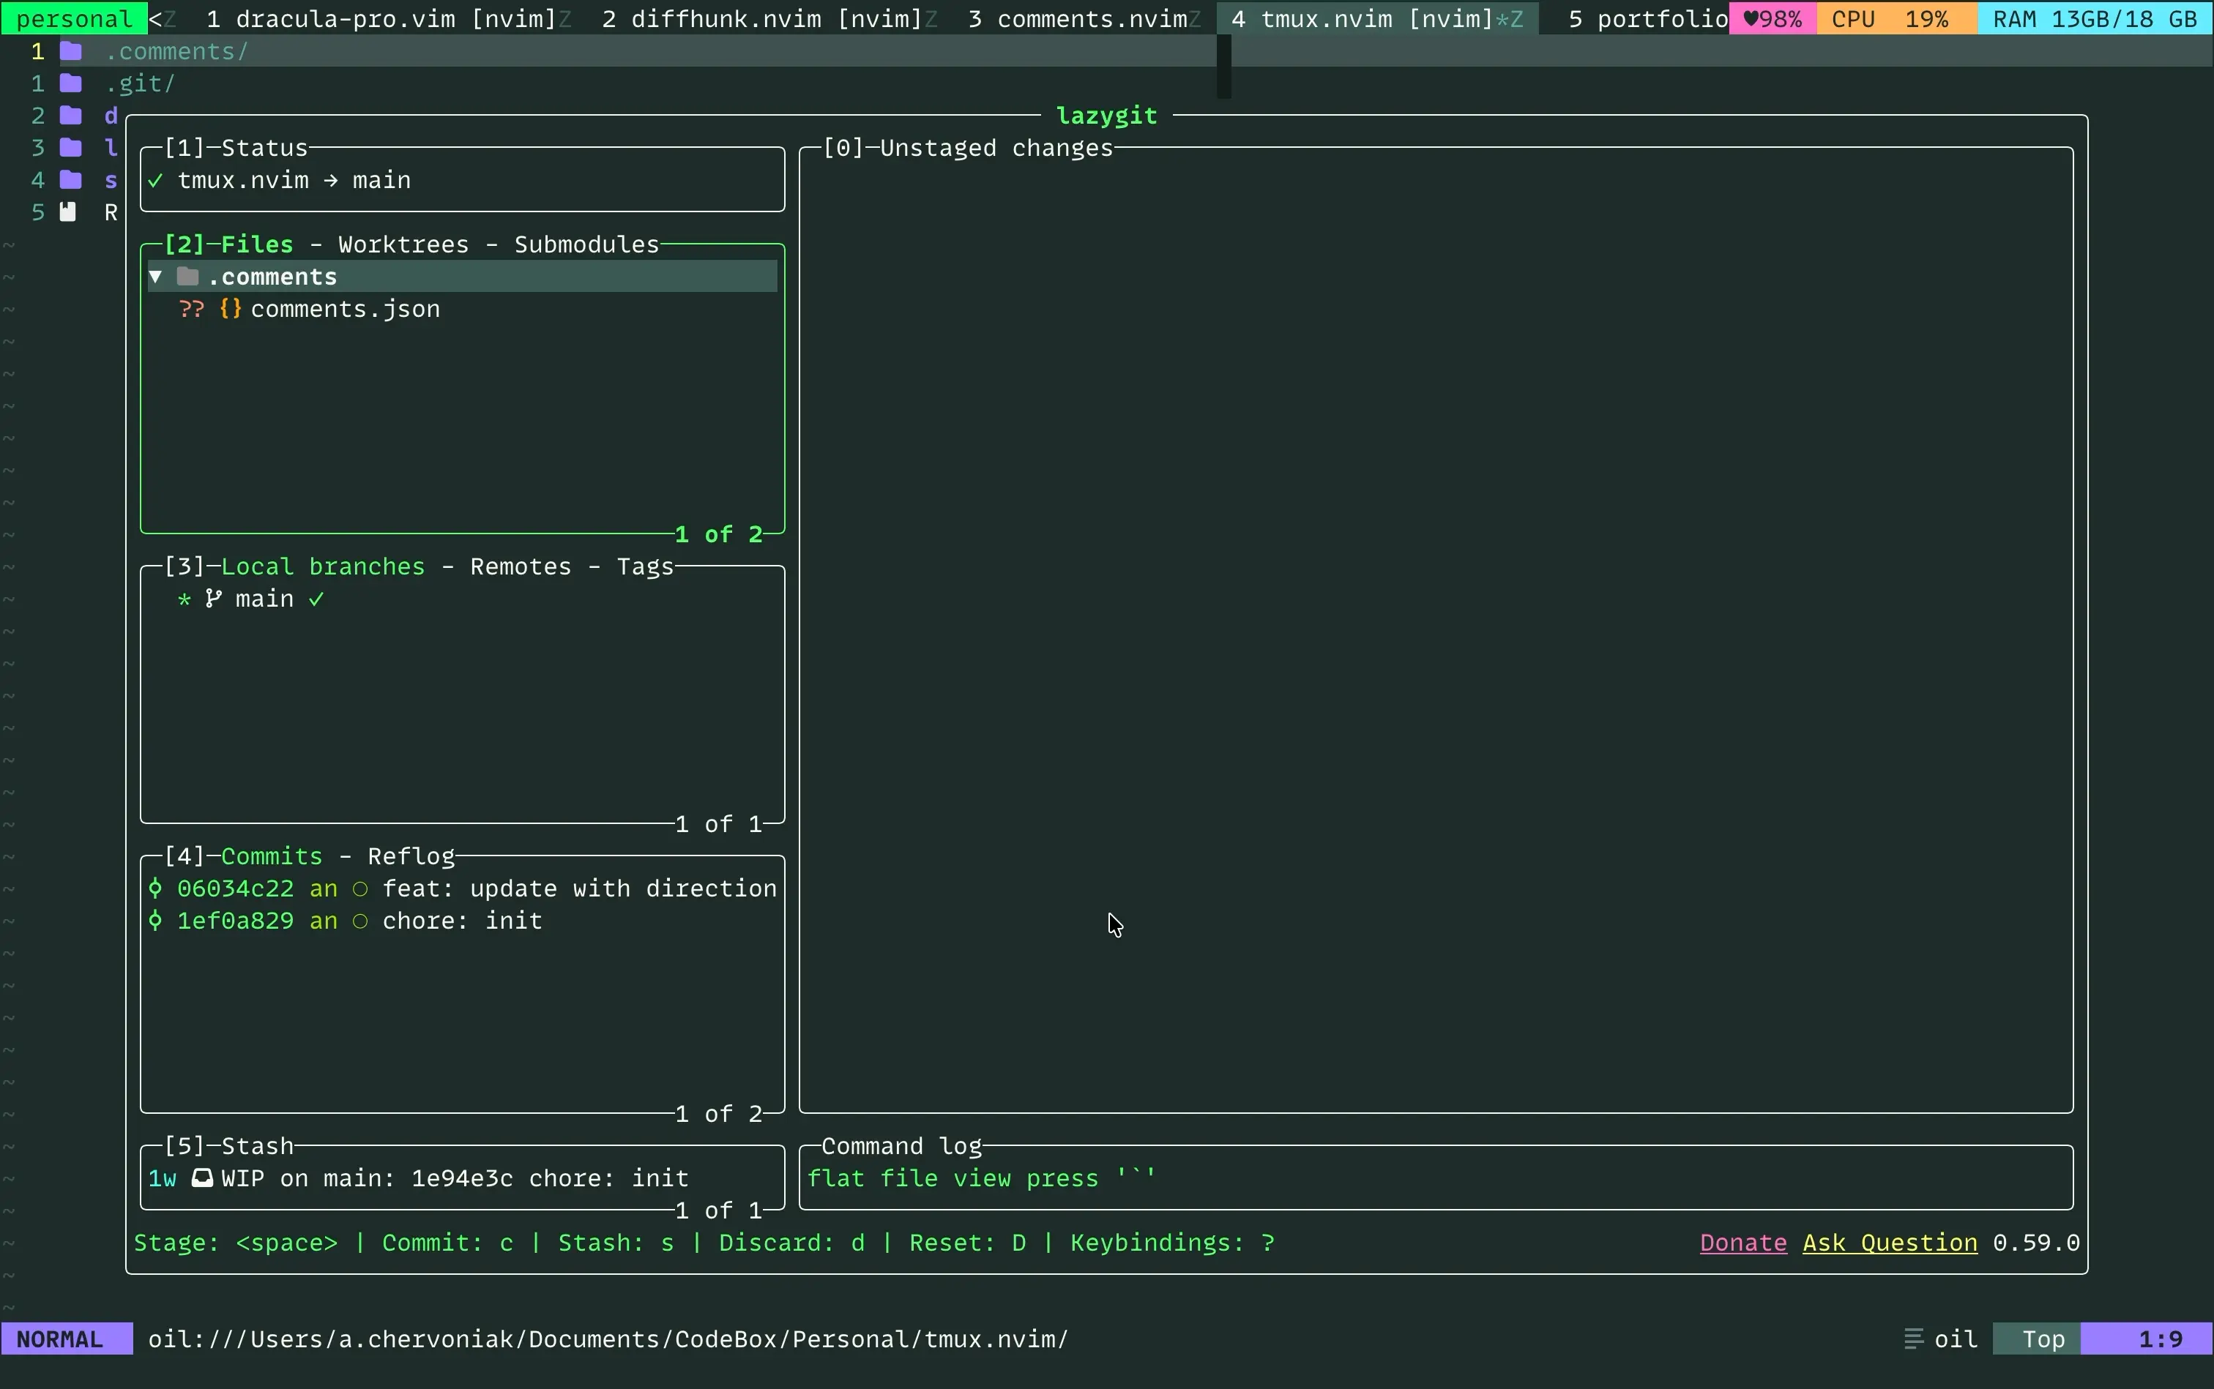Click the CPU 19% status segment
The width and height of the screenshot is (2214, 1389).
tap(1897, 18)
